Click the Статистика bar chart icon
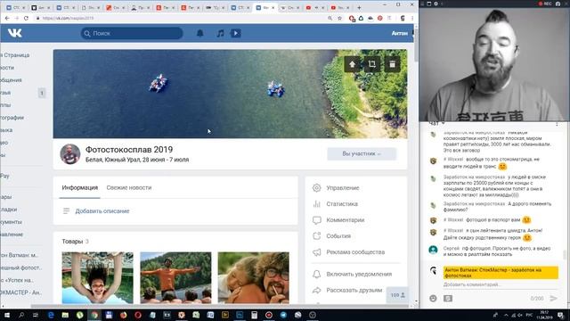570x321 pixels. pyautogui.click(x=317, y=204)
